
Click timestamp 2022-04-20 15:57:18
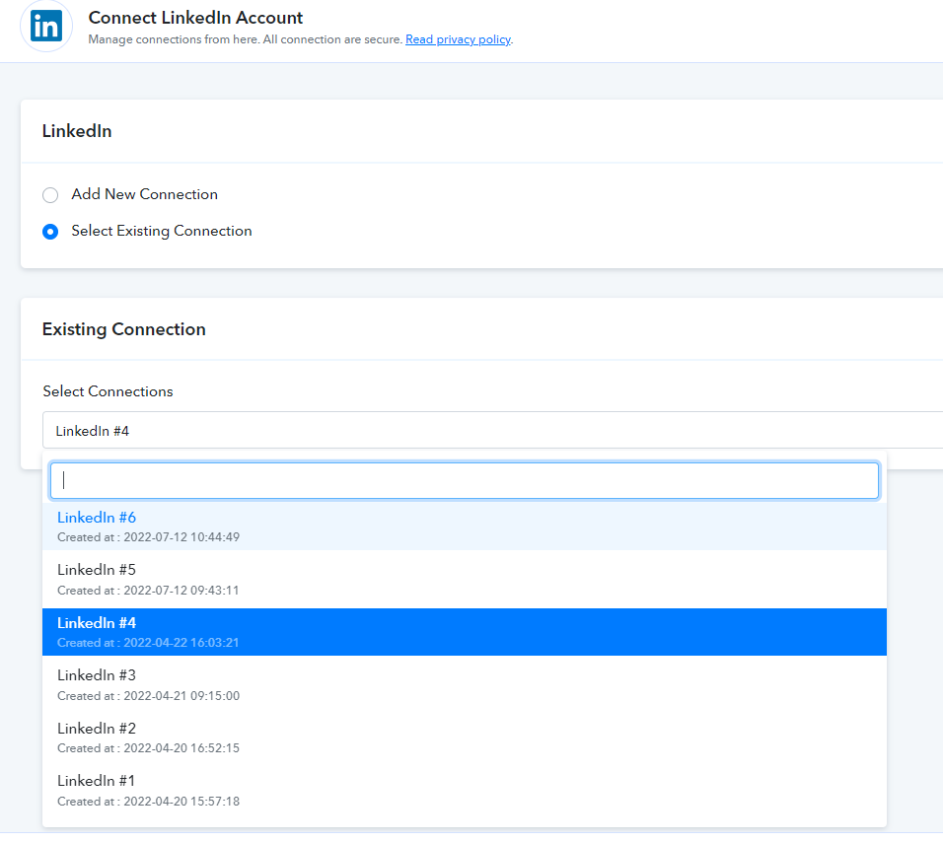coord(181,802)
